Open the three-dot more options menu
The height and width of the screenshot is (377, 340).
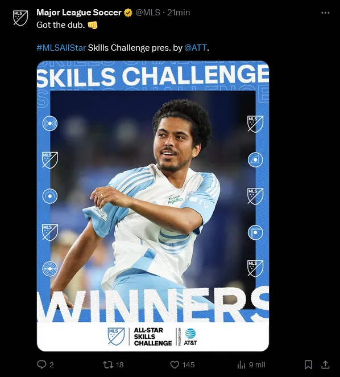click(325, 13)
